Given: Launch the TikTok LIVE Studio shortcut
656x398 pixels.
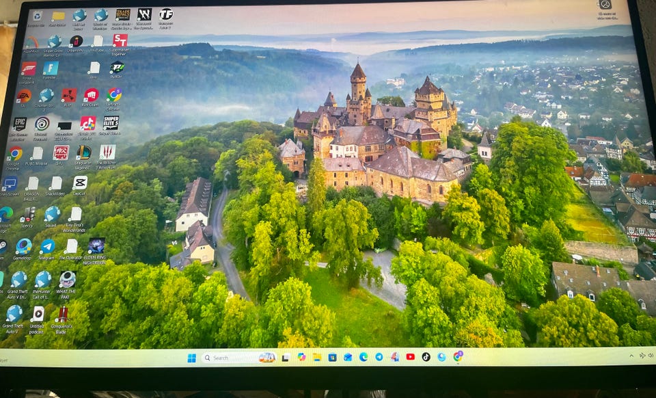Looking at the screenshot, I should (87, 123).
